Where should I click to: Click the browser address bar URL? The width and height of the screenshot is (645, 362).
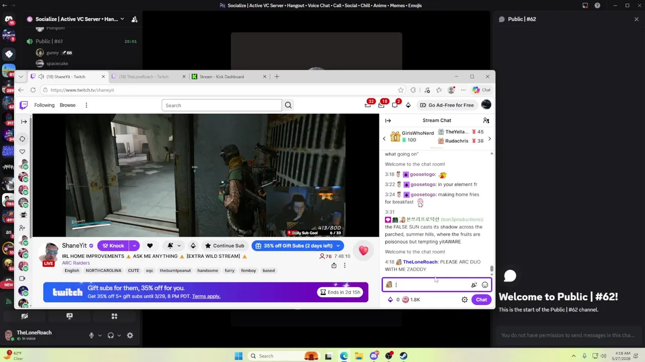[82, 90]
